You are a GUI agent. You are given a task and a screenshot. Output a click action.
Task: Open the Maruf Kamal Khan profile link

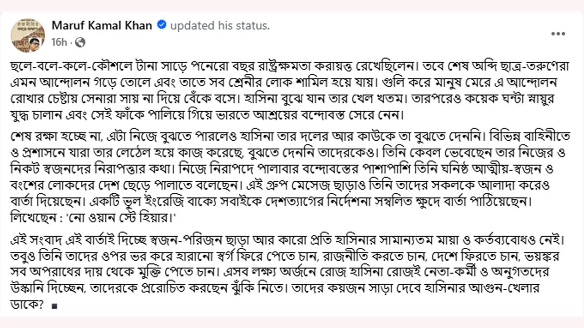tap(102, 26)
